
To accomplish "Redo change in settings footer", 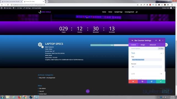I will pos(152,81).
